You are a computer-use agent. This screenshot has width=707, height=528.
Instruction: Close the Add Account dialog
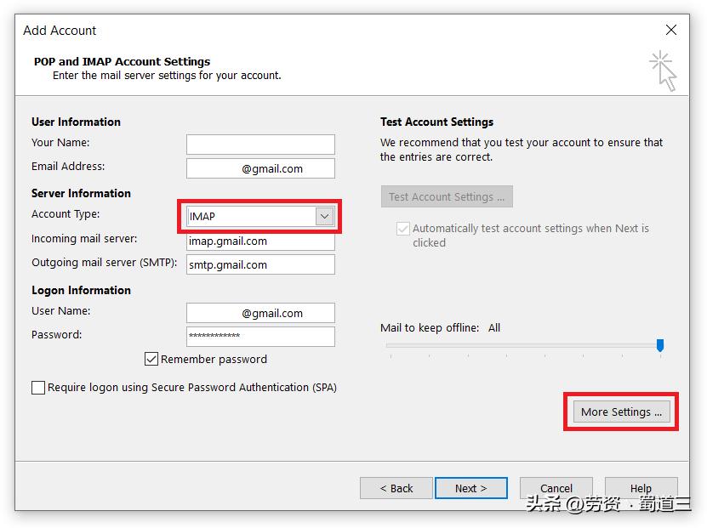pos(670,29)
